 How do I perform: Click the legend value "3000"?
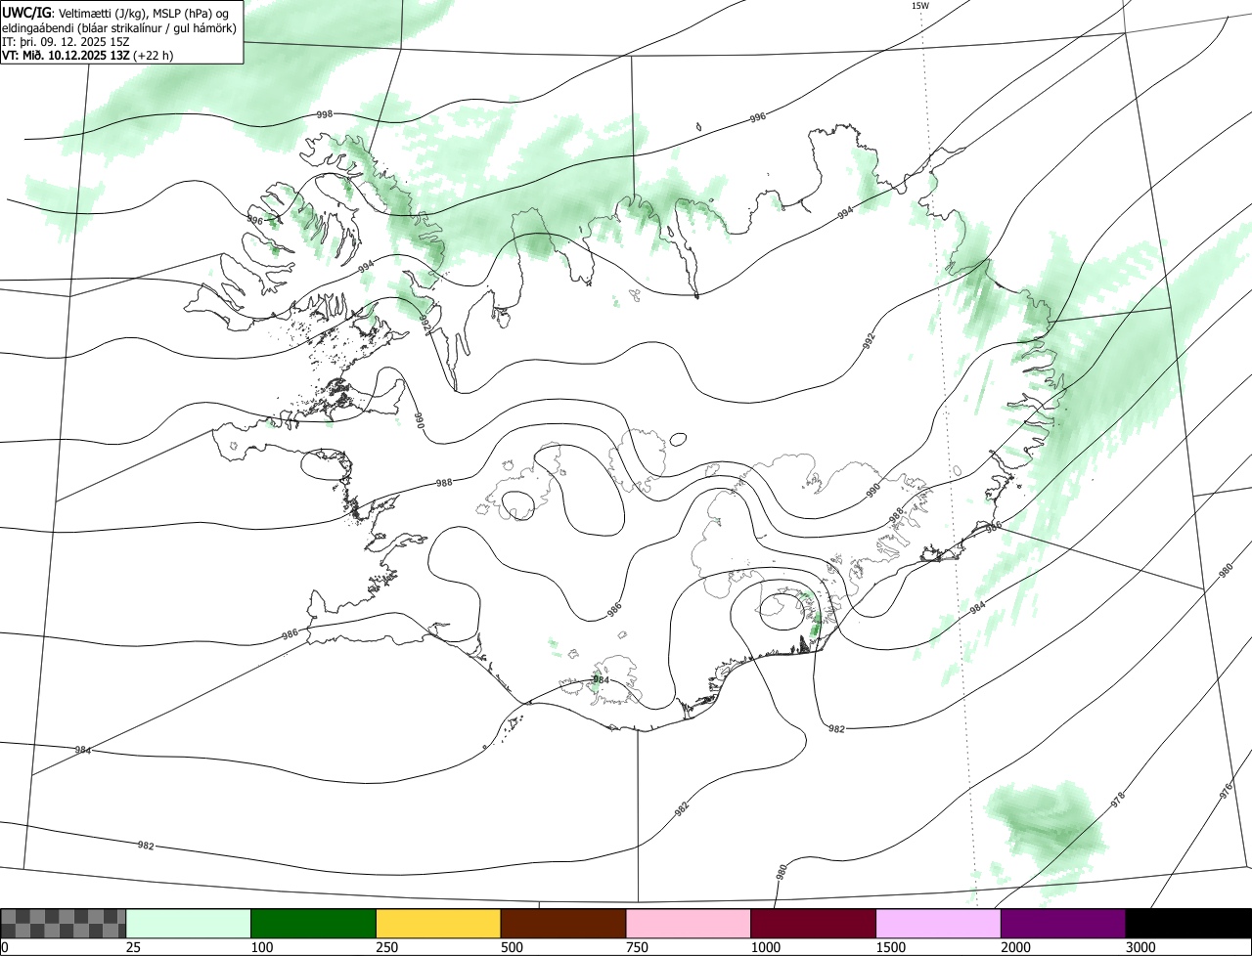[1140, 948]
